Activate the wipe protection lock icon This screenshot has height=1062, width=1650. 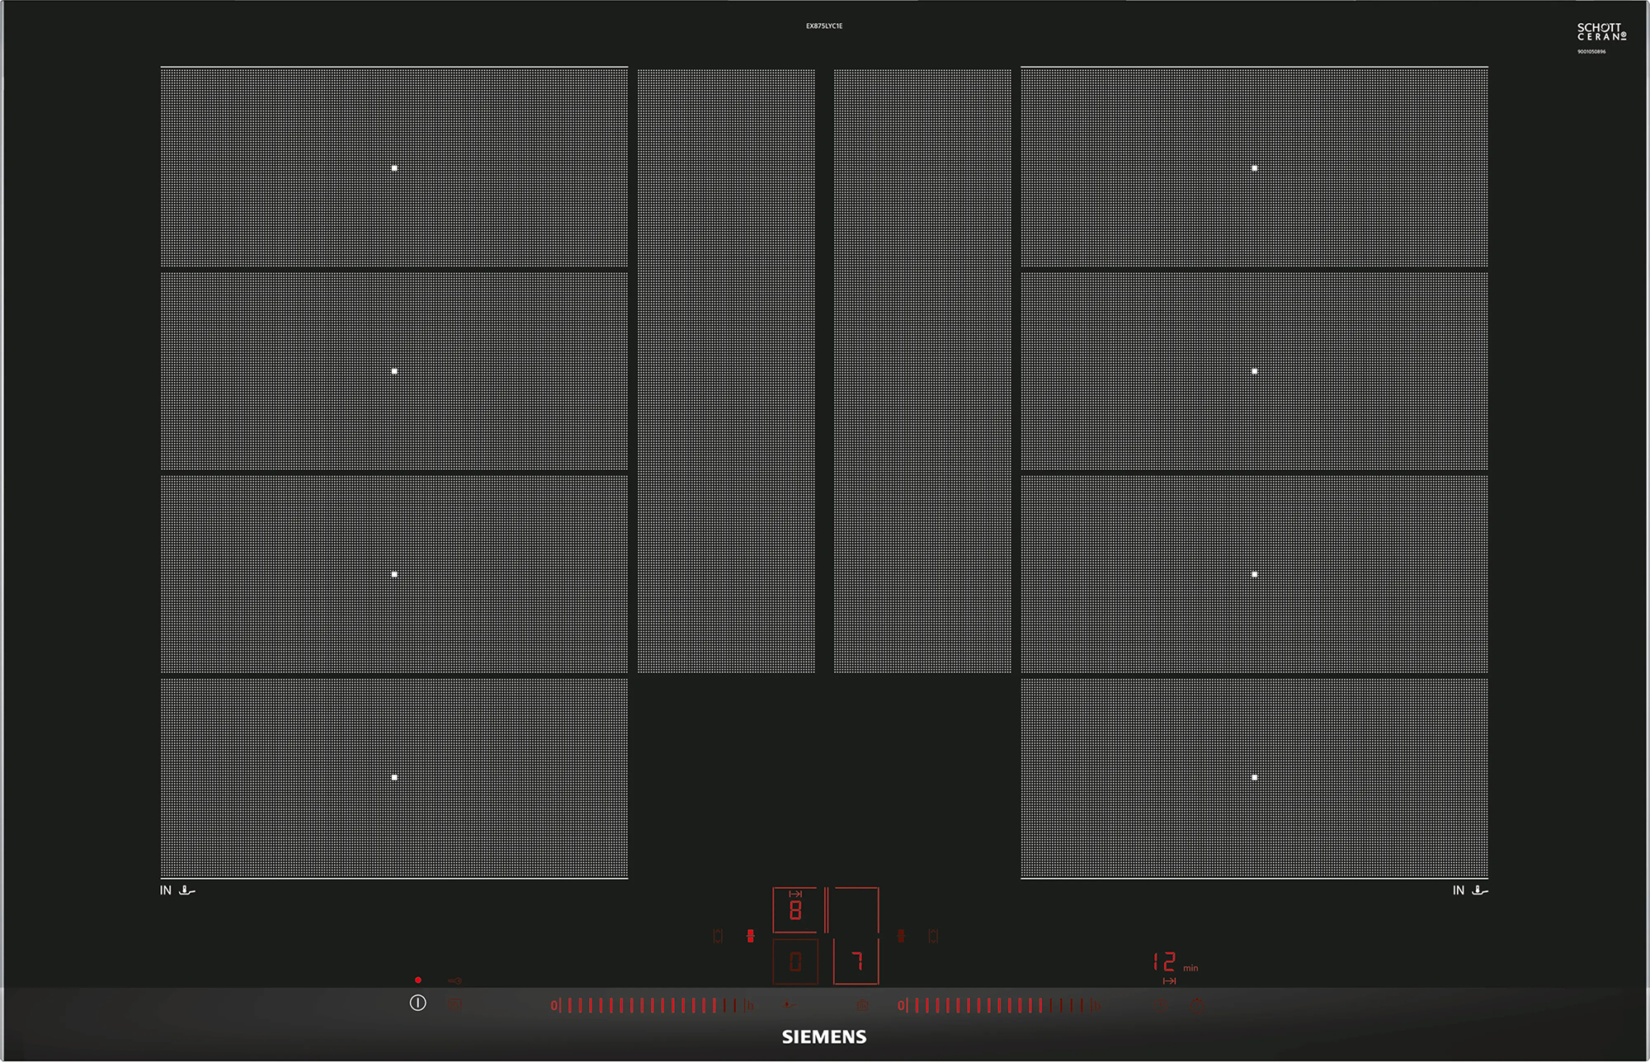point(455,1004)
